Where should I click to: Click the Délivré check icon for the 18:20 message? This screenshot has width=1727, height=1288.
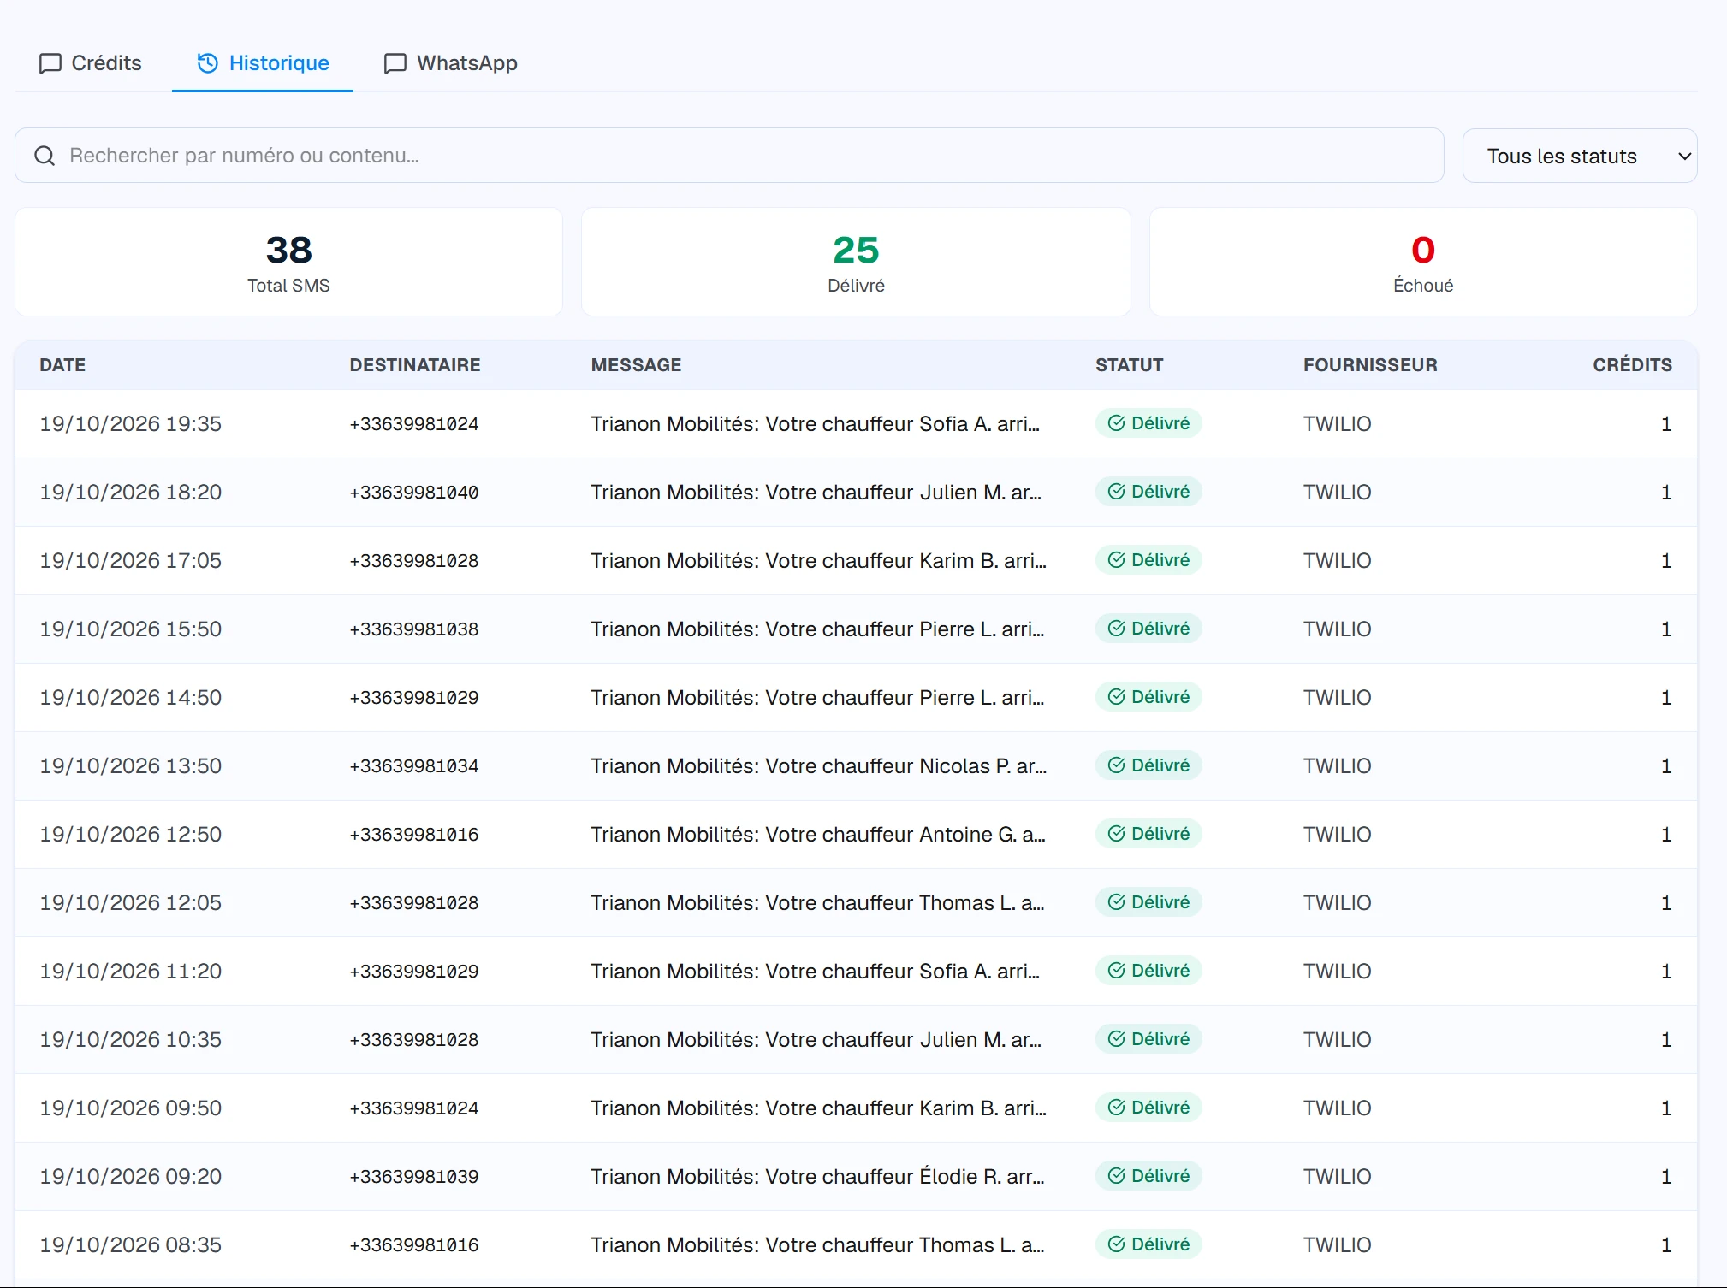tap(1117, 492)
